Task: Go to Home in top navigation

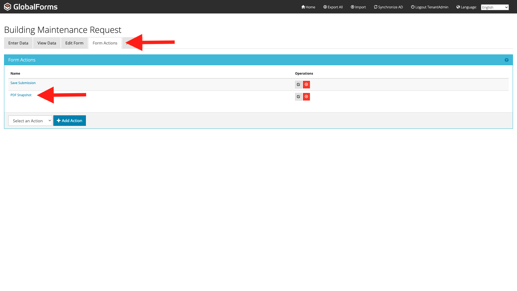Action: pyautogui.click(x=308, y=7)
